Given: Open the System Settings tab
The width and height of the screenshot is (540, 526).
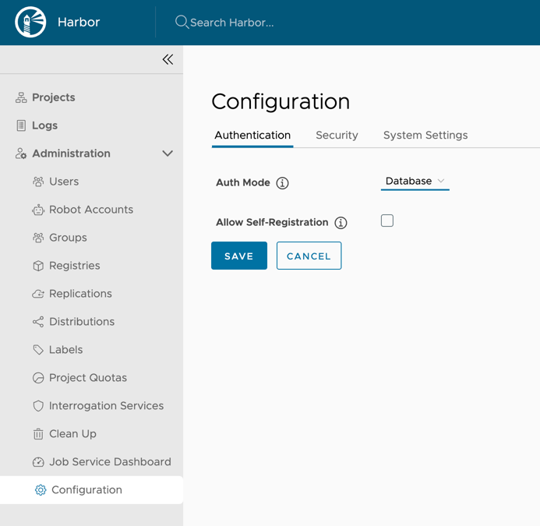Looking at the screenshot, I should coord(425,136).
